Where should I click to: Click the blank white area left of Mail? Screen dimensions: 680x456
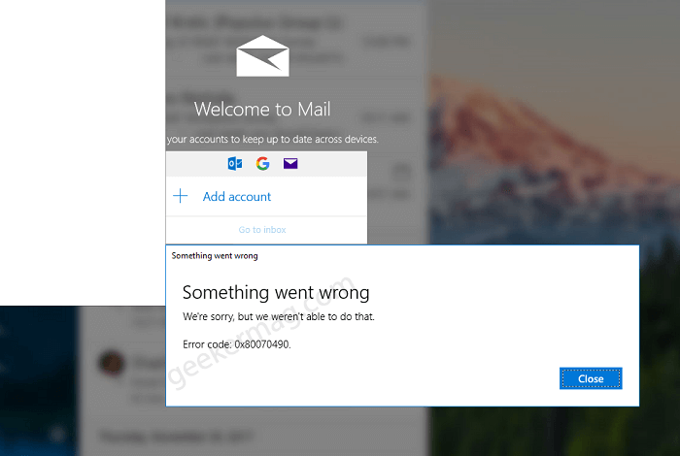click(x=83, y=152)
